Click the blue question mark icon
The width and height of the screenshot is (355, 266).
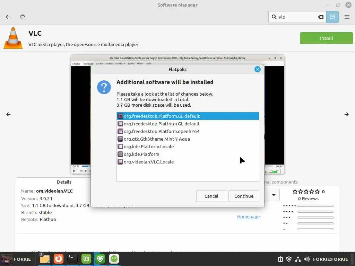(104, 87)
